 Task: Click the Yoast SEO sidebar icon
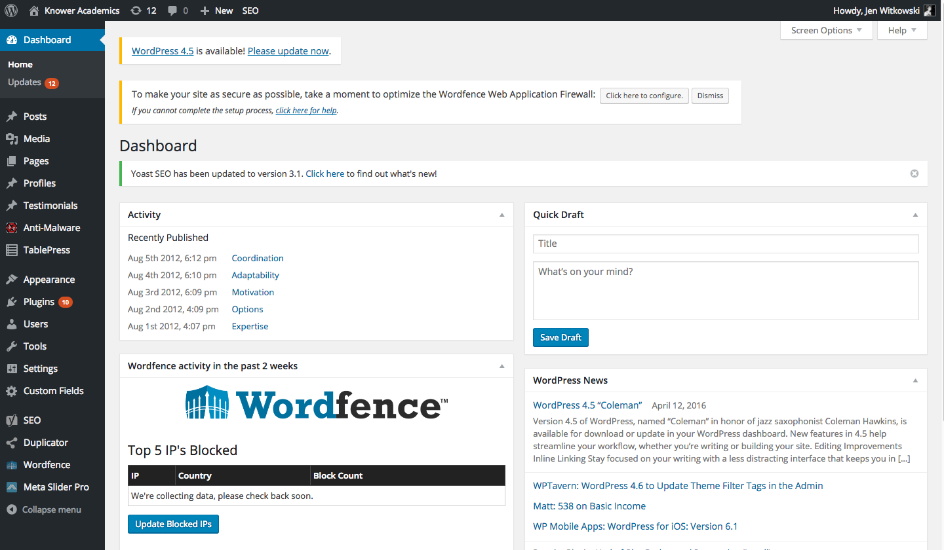pyautogui.click(x=12, y=420)
